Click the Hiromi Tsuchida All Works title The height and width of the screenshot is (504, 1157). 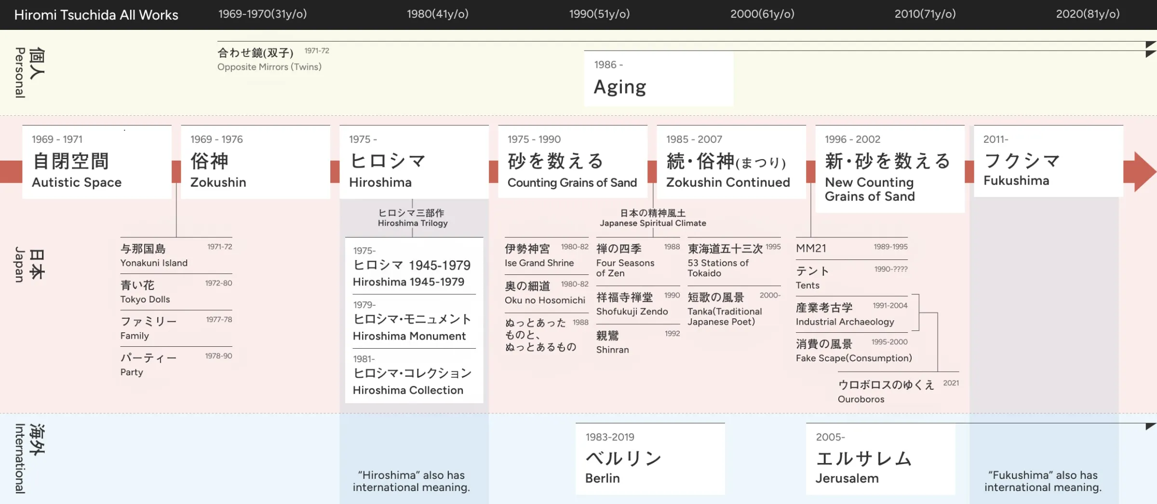coord(96,15)
